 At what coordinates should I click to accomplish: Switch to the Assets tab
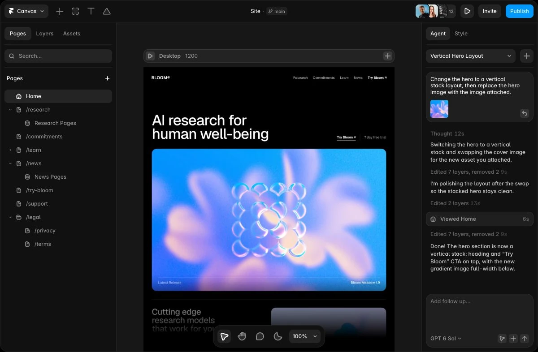(x=72, y=34)
